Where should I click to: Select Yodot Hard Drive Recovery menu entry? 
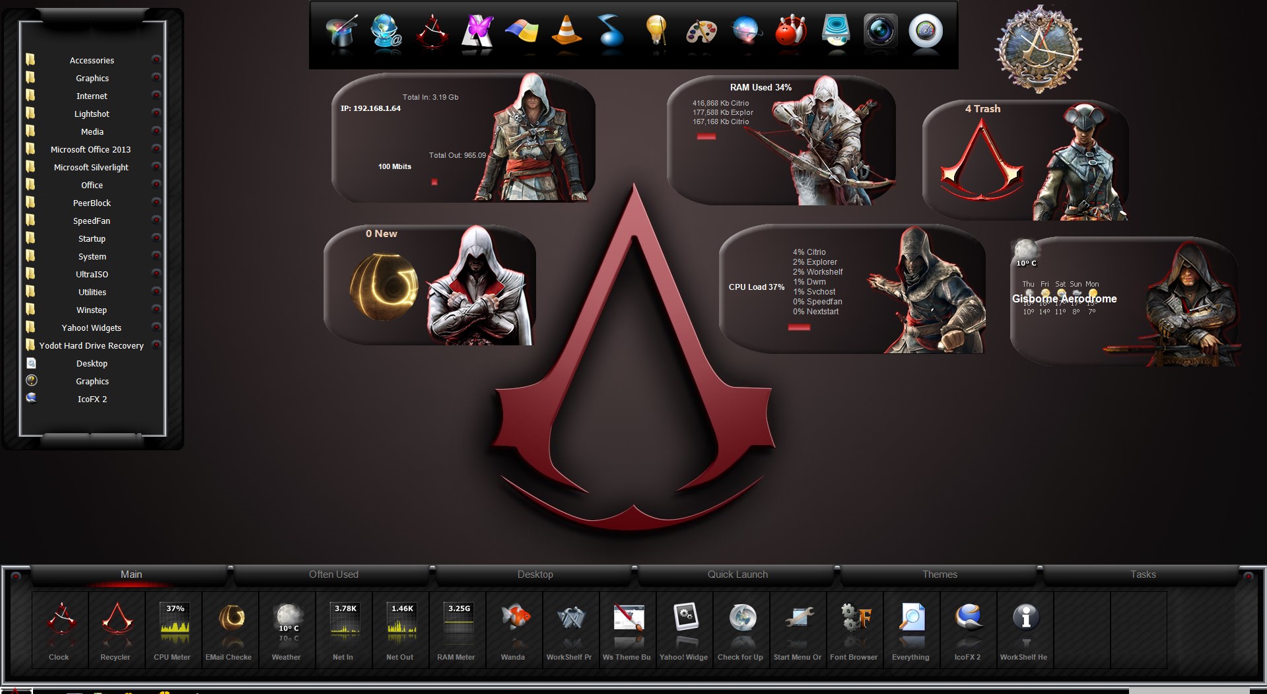point(91,345)
